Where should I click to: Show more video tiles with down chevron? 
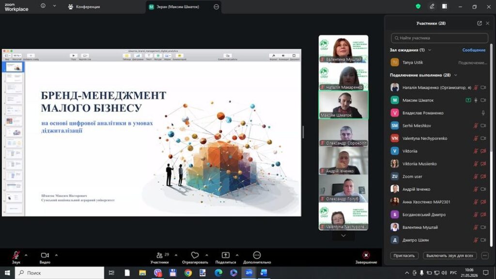point(343,236)
